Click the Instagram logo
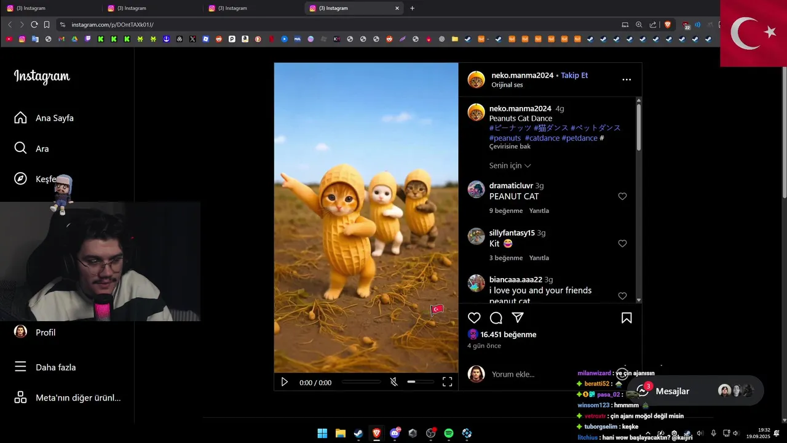 [42, 76]
